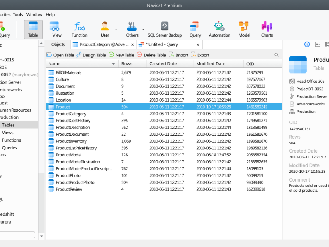Toggle sort arrow on Name column
This screenshot has height=247, width=329.
point(114,64)
